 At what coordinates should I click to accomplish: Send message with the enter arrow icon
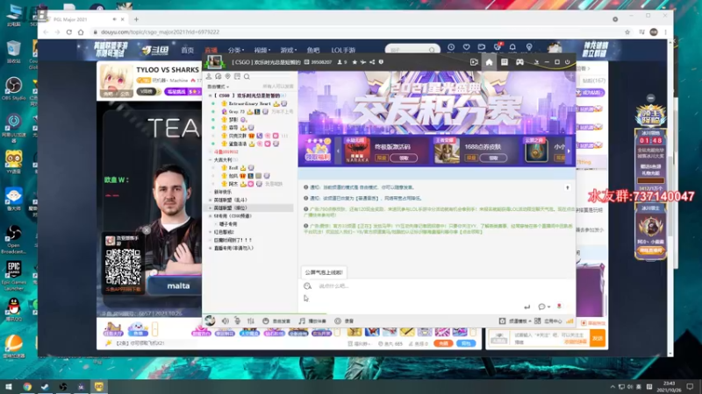click(x=527, y=306)
